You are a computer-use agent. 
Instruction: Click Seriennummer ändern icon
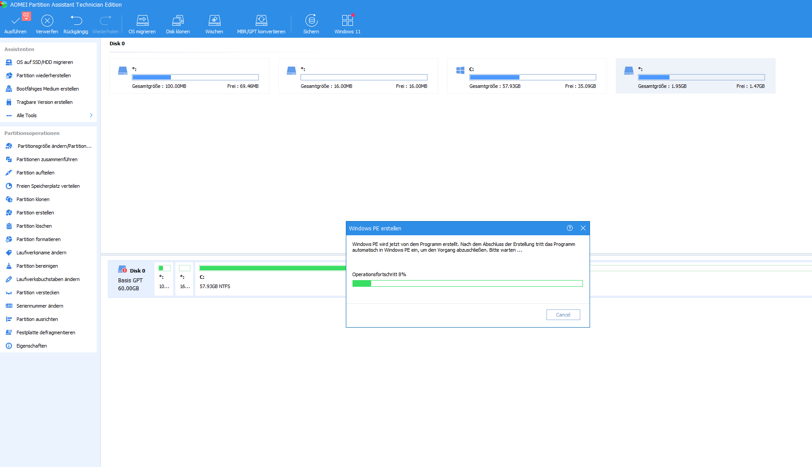coord(9,306)
